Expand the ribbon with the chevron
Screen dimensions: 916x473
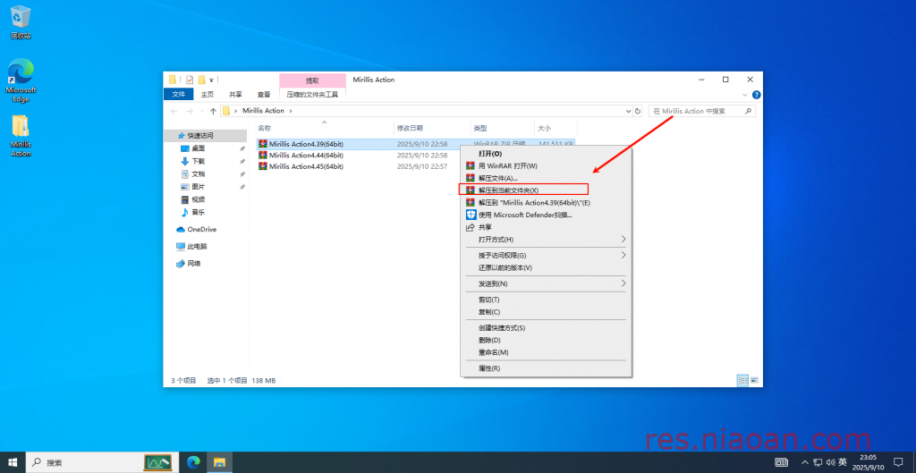click(744, 95)
